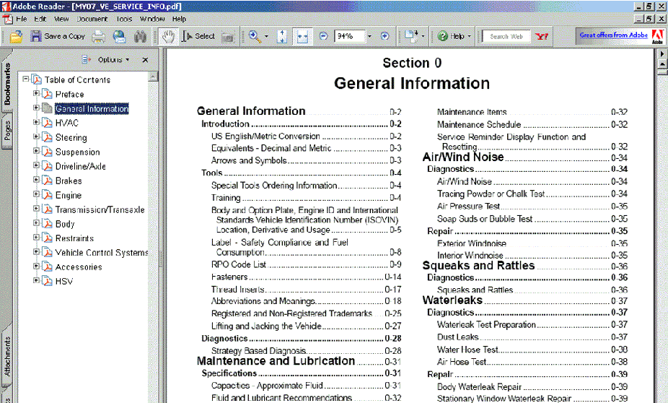Expand the HVAC bookmark
Screen dimensions: 668x403
click(x=37, y=123)
